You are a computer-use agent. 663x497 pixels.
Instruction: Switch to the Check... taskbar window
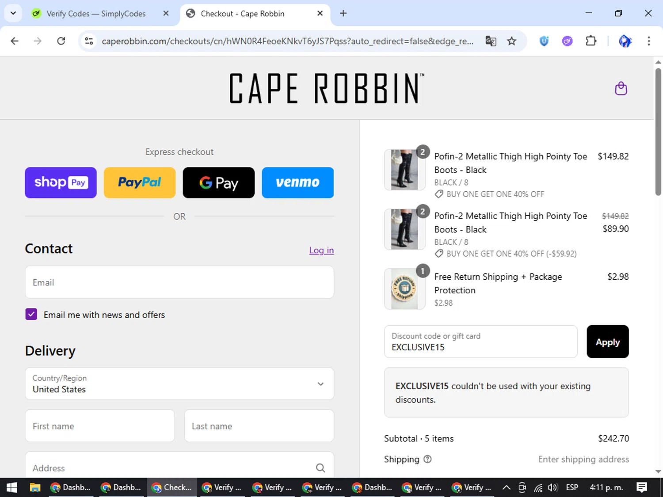click(172, 487)
